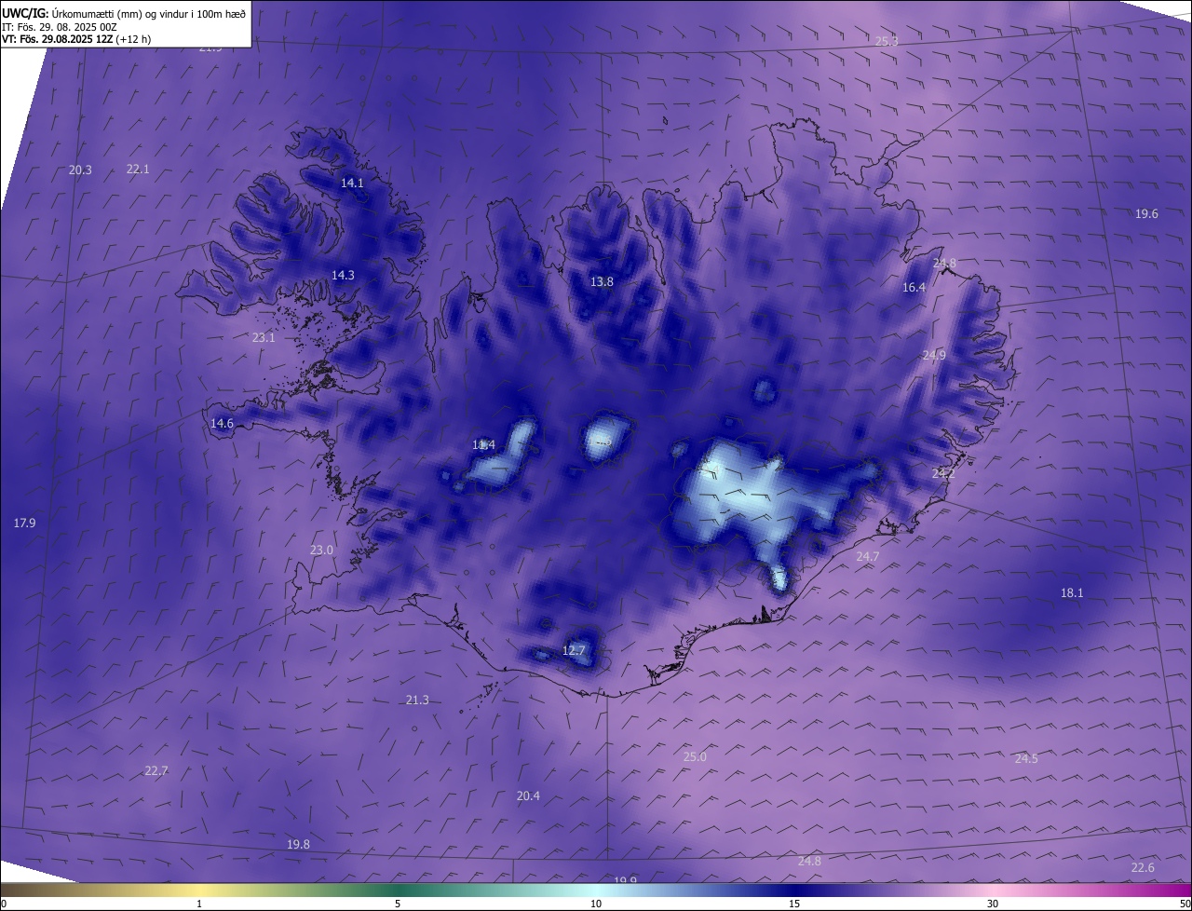Click the color scale tick label 30
Image resolution: width=1192 pixels, height=911 pixels.
pos(993,904)
